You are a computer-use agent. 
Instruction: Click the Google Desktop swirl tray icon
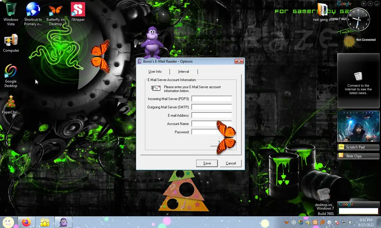pyautogui.click(x=301, y=222)
